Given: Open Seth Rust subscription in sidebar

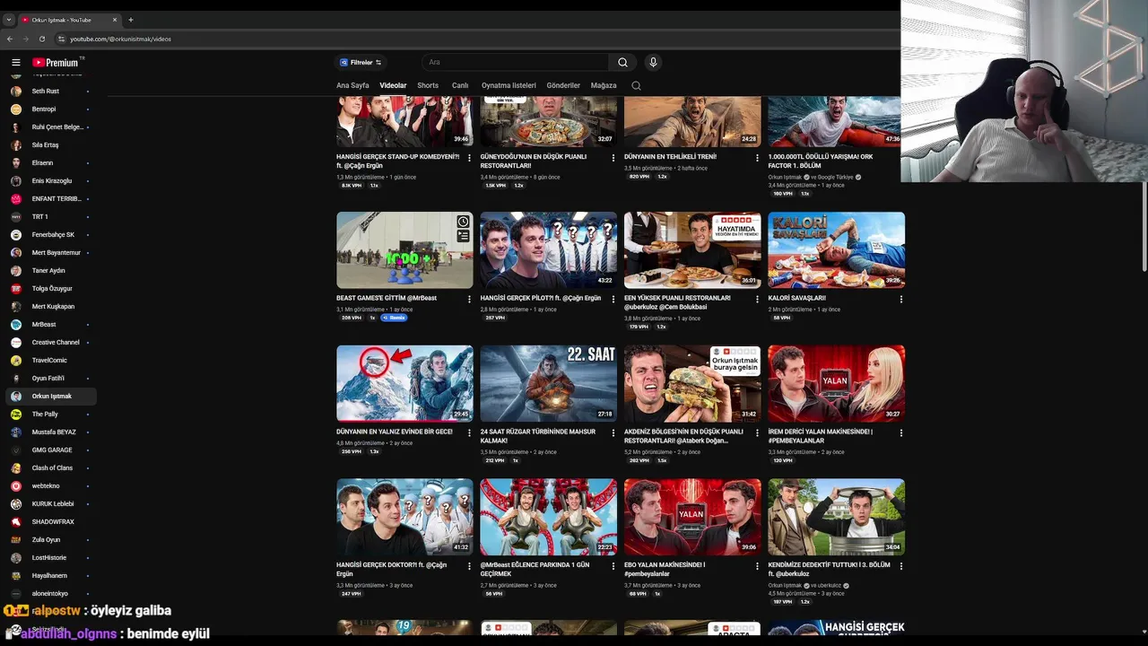Looking at the screenshot, I should [x=45, y=91].
